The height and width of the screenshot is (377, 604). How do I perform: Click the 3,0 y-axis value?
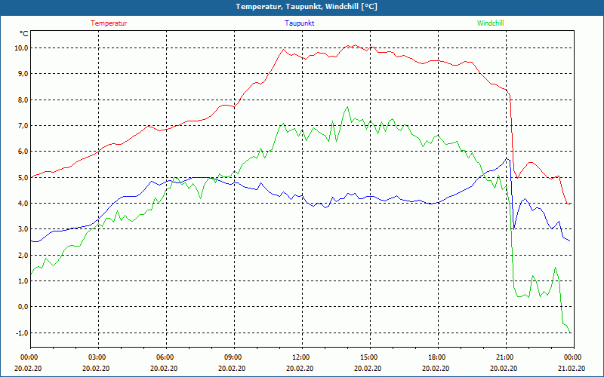click(23, 229)
